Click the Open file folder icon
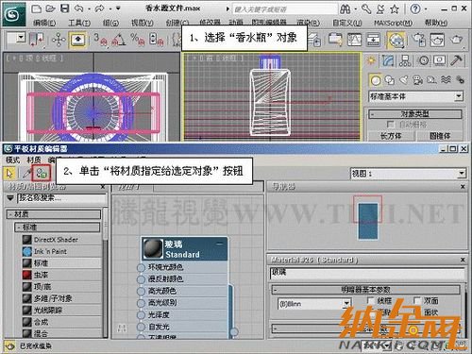472x354 pixels. coord(50,8)
